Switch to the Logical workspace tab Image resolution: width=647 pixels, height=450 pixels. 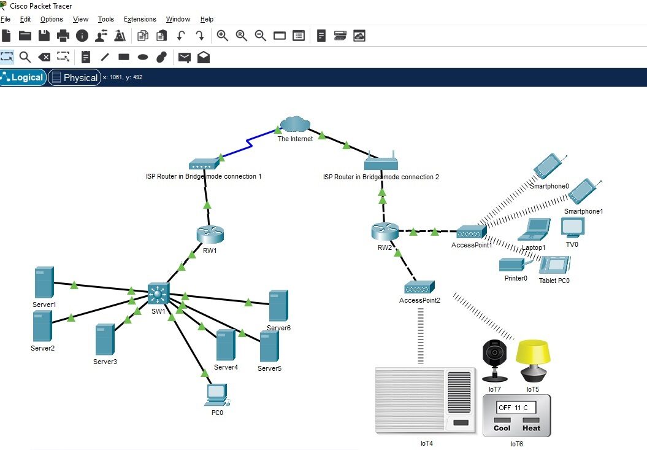(x=23, y=77)
